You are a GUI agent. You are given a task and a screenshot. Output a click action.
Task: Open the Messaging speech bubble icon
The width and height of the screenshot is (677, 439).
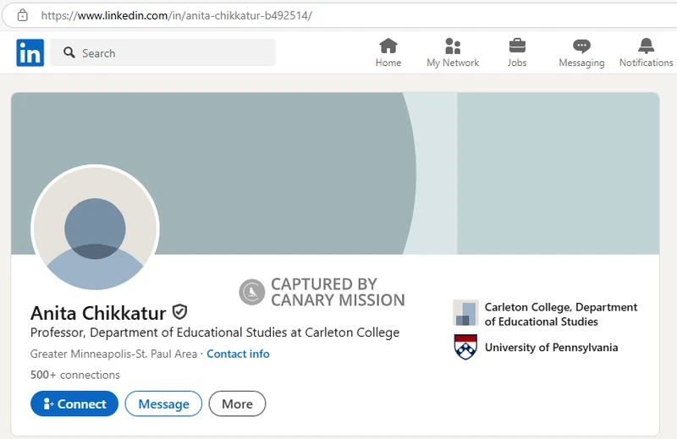pyautogui.click(x=581, y=46)
